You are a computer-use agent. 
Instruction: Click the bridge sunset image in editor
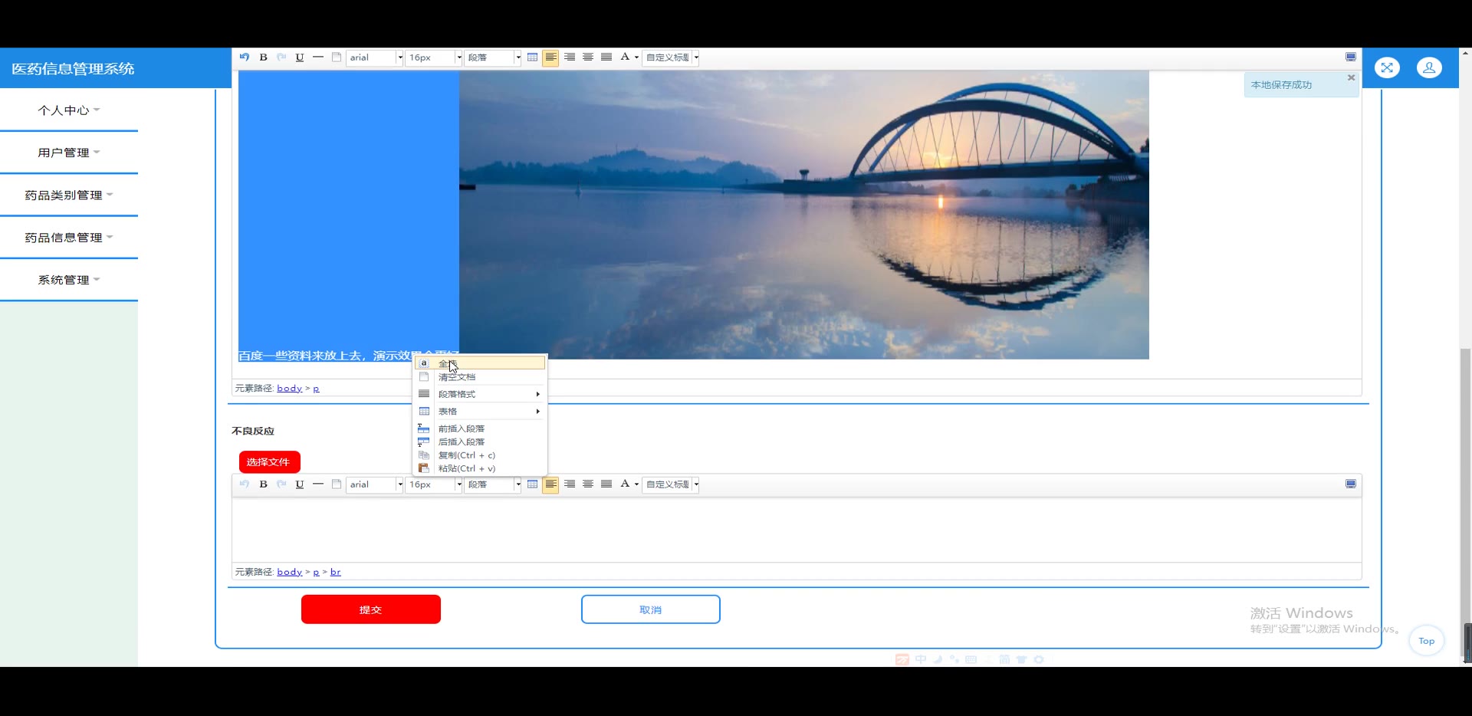(x=803, y=215)
